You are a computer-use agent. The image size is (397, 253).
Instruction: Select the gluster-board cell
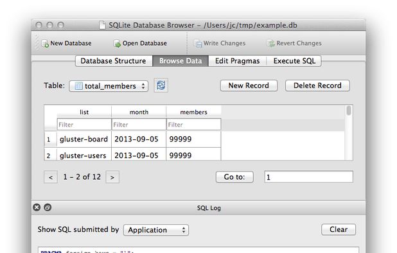[84, 139]
